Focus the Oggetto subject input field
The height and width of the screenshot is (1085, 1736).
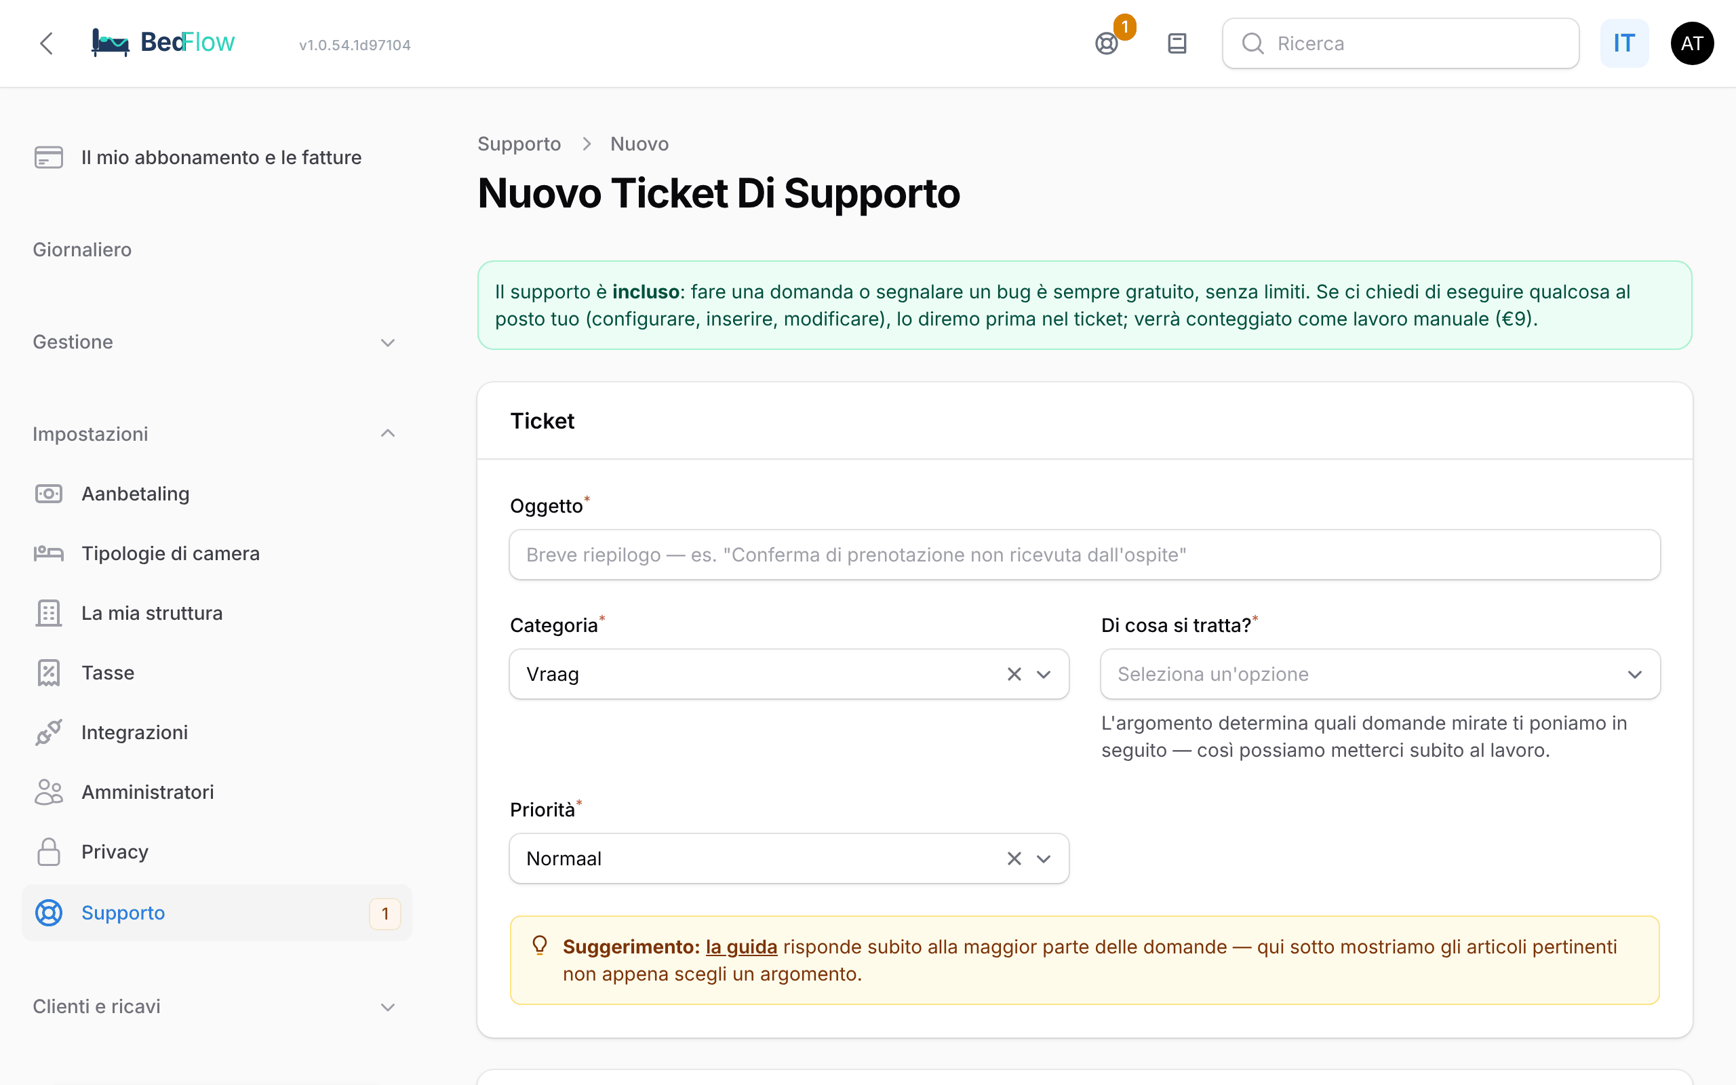[x=1084, y=555]
